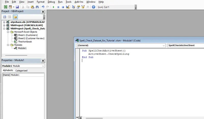Toggle Design Mode icon in toolbar
This screenshot has height=119, width=204.
coord(68,7)
